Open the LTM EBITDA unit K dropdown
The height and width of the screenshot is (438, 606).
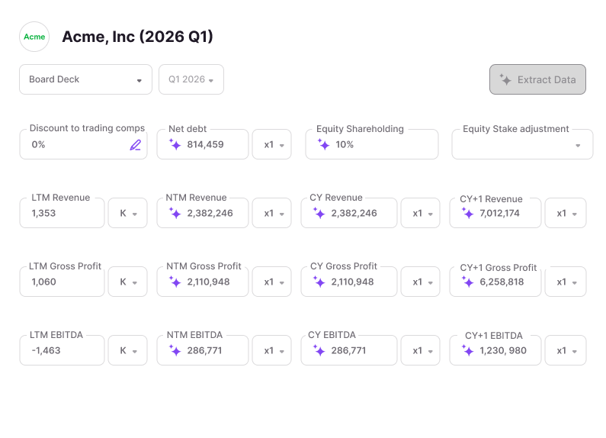[127, 351]
